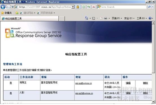The image size is (156, 105).
Task: Open the 收藏夹 favorites button
Action: (6, 13)
